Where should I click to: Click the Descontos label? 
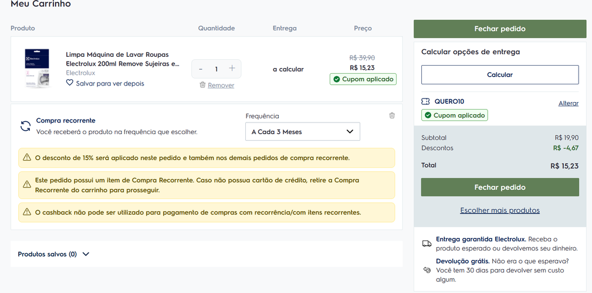pyautogui.click(x=437, y=148)
